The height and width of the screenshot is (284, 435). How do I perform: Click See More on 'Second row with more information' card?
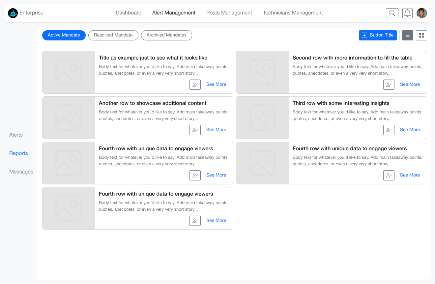pos(410,84)
